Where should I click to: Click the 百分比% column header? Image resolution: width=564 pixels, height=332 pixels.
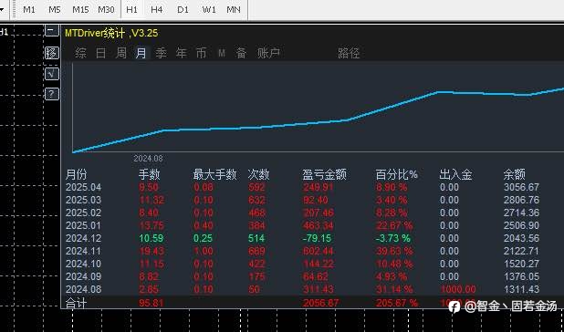coord(397,175)
